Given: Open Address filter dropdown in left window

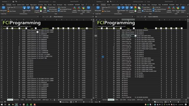Looking at the screenshot, I should [19, 28].
